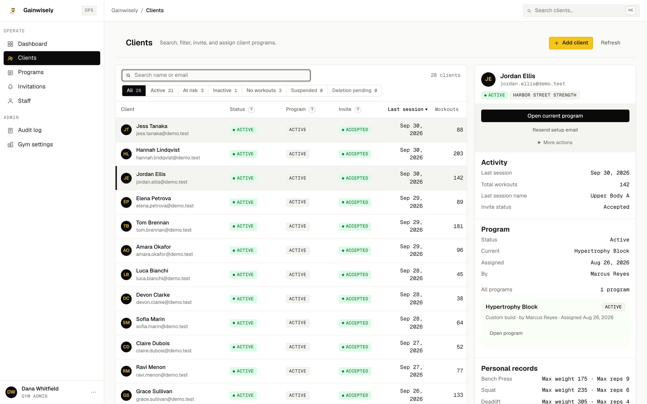Open Dana Whitfield's account options menu
Screen dimensions: 647x404
93,392
